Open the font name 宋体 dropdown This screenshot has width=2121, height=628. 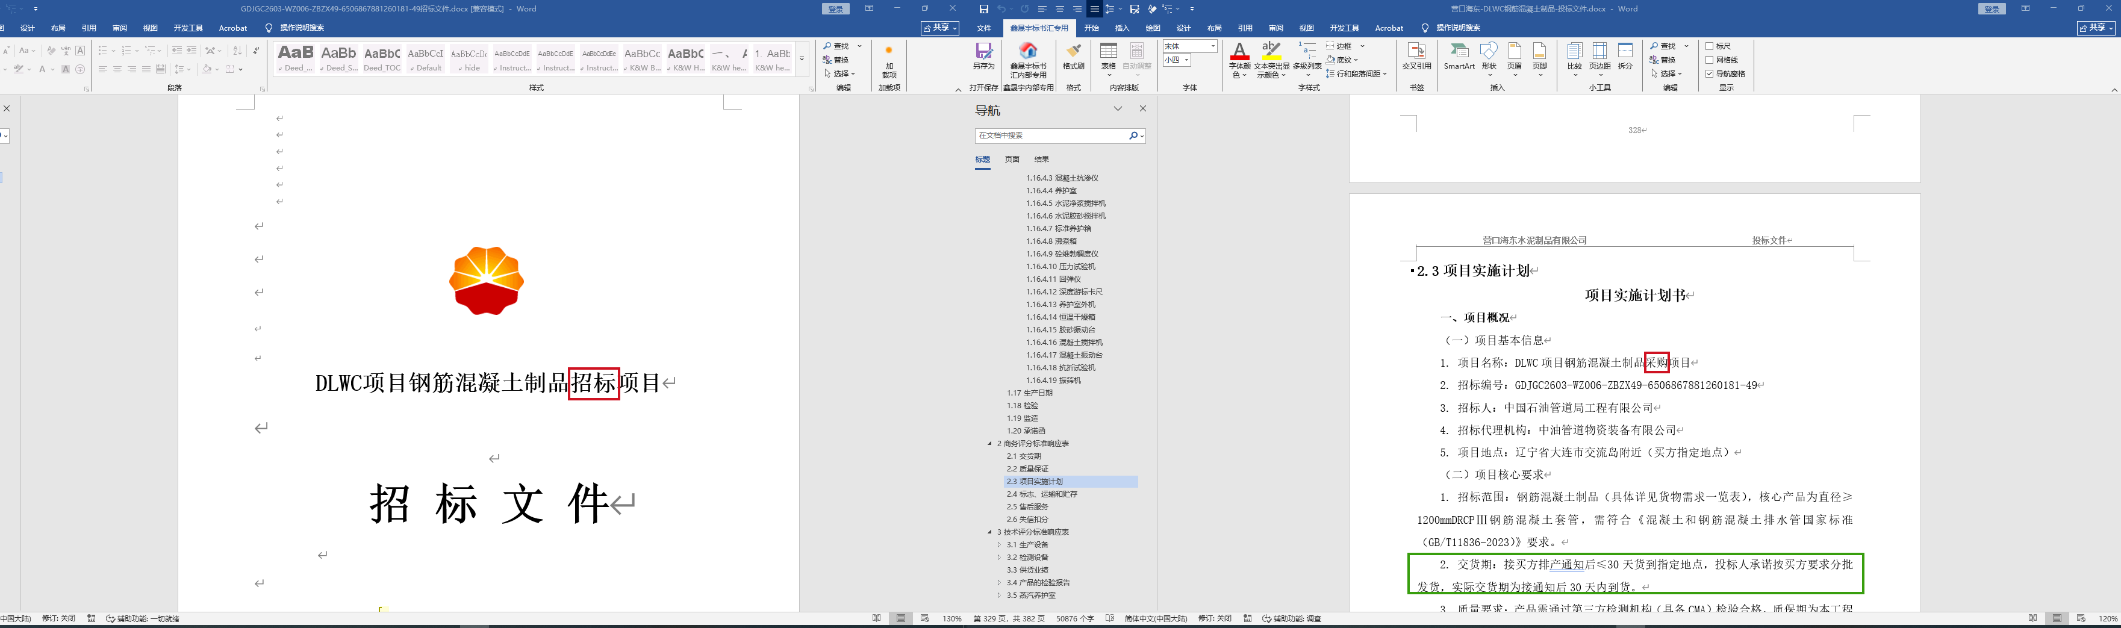tap(1213, 46)
